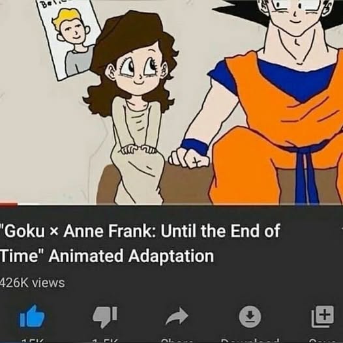Click the "Animated Adaptation" title line
Viewport: 343px width, 343px height.
(131, 256)
